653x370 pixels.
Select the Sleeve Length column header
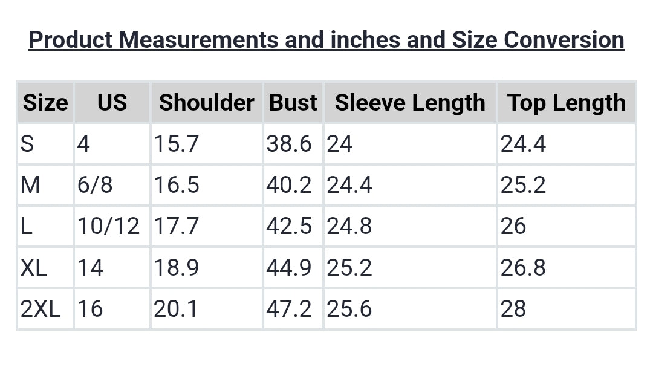(410, 103)
